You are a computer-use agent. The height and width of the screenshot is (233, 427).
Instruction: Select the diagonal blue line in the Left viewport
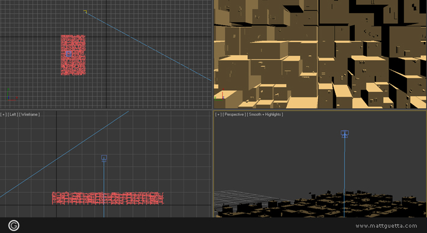click(64, 154)
